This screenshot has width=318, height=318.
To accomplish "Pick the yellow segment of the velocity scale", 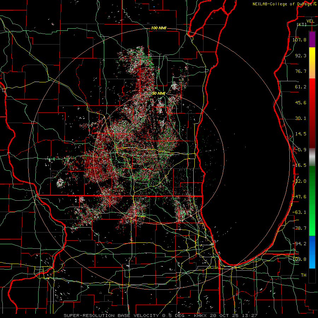I will (312, 63).
